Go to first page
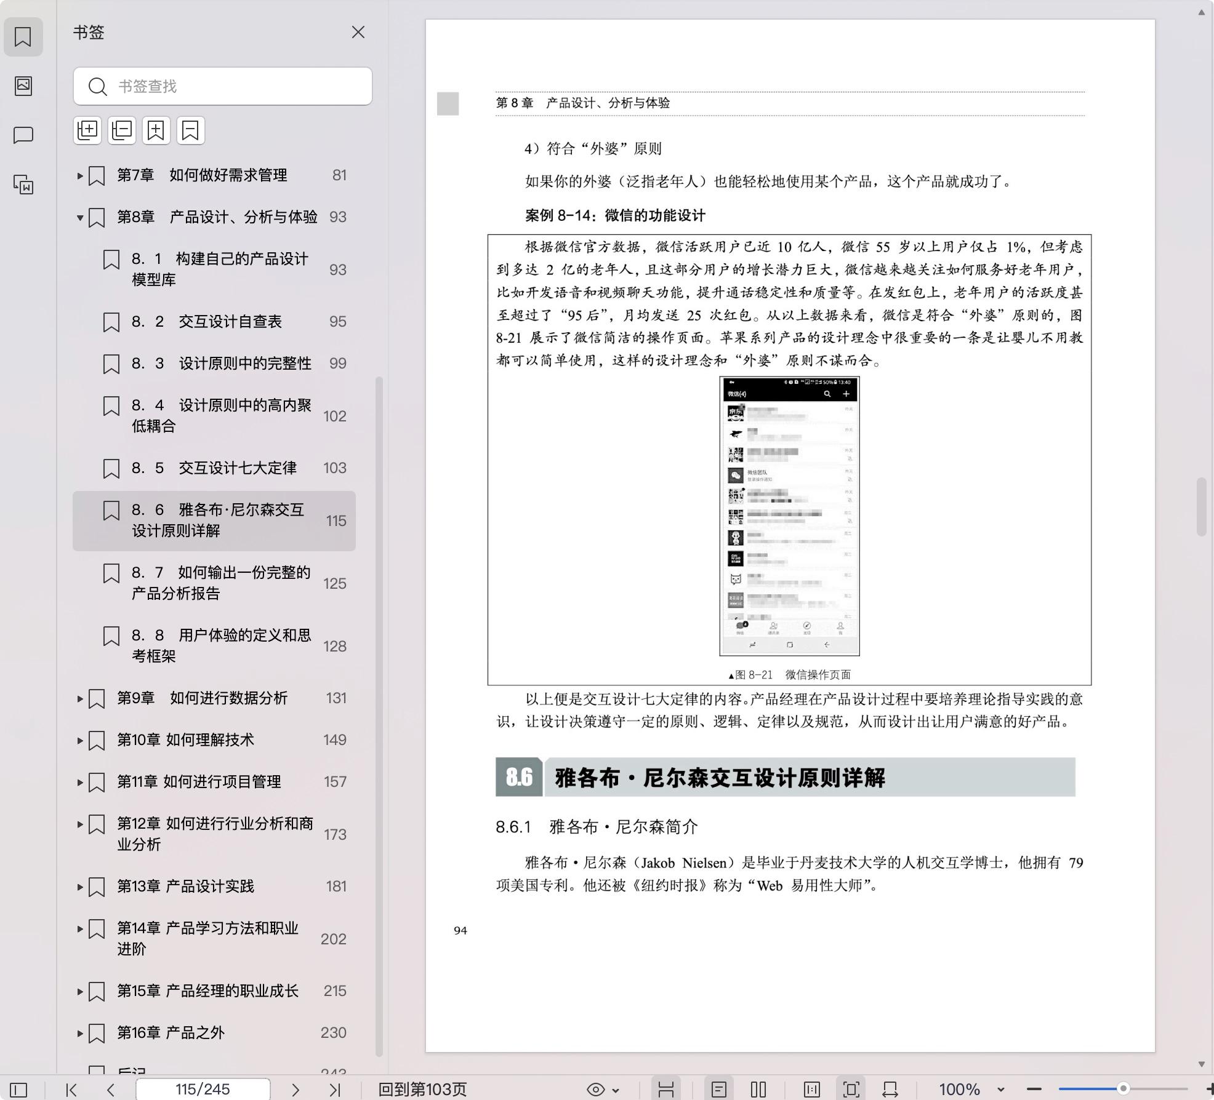This screenshot has height=1100, width=1214. coord(71,1090)
